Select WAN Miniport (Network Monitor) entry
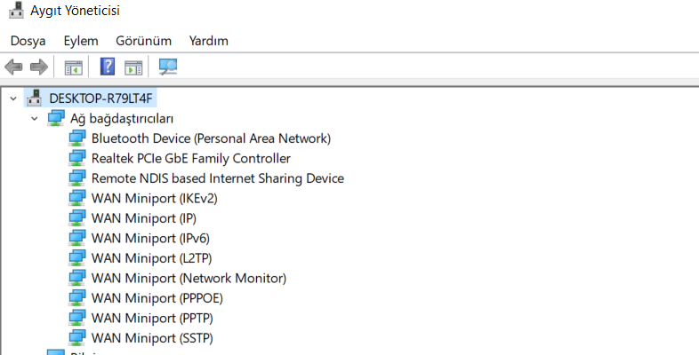The width and height of the screenshot is (699, 355). point(189,278)
